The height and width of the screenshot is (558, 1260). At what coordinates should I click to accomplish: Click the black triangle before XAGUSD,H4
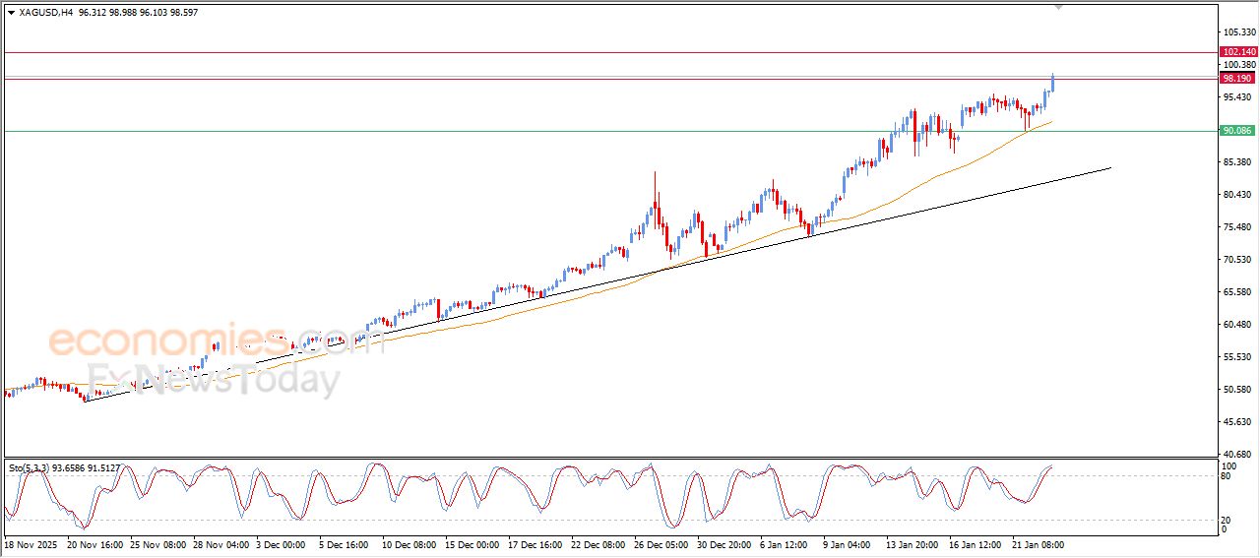pos(11,13)
